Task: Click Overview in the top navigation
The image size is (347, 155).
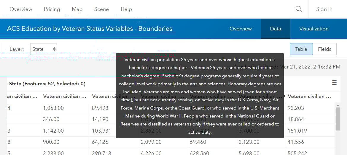Action: pos(21,9)
